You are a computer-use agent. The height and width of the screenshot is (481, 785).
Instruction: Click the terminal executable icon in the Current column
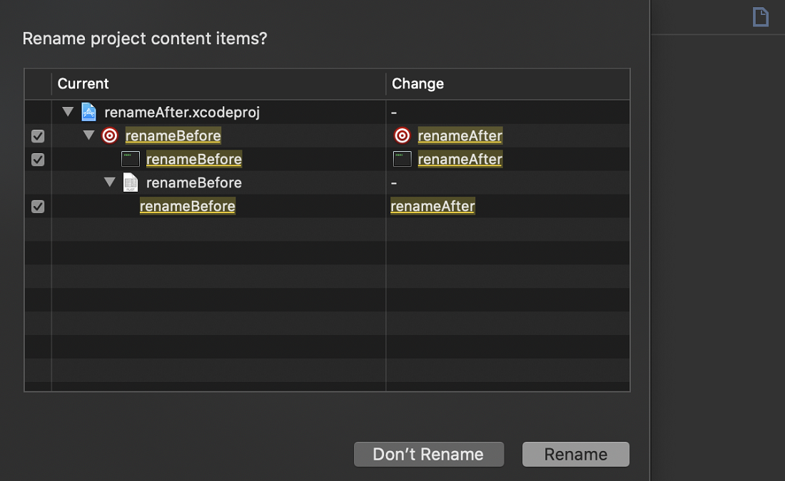(131, 159)
